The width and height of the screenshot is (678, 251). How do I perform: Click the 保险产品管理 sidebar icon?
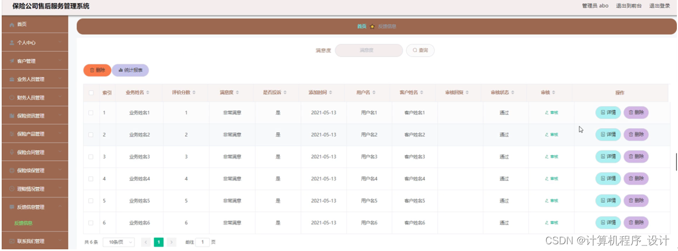coord(12,134)
